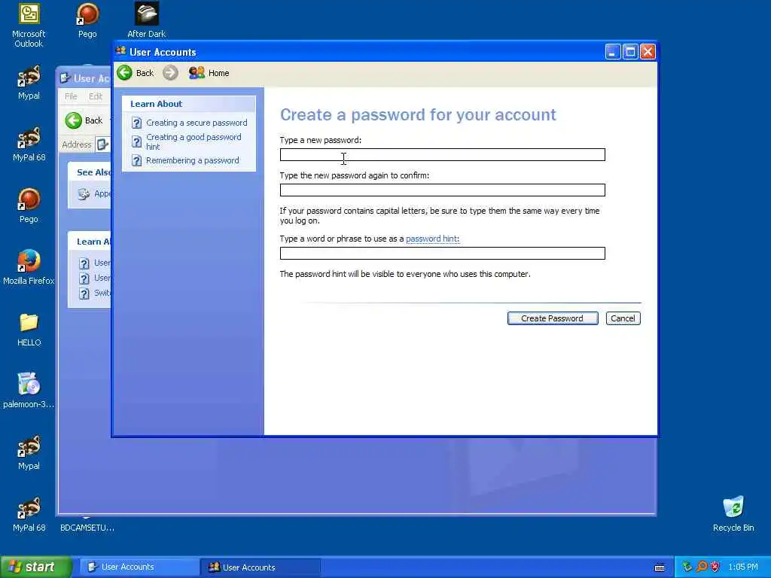
Task: Click the User Accounts title bar icon
Action: pyautogui.click(x=121, y=51)
